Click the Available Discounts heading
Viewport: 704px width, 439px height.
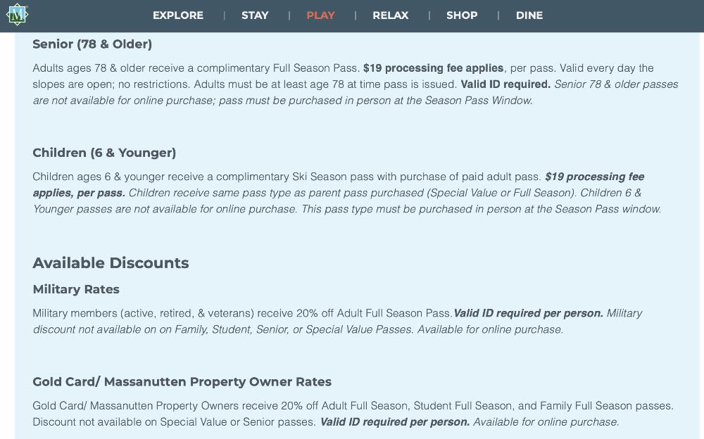pos(111,263)
